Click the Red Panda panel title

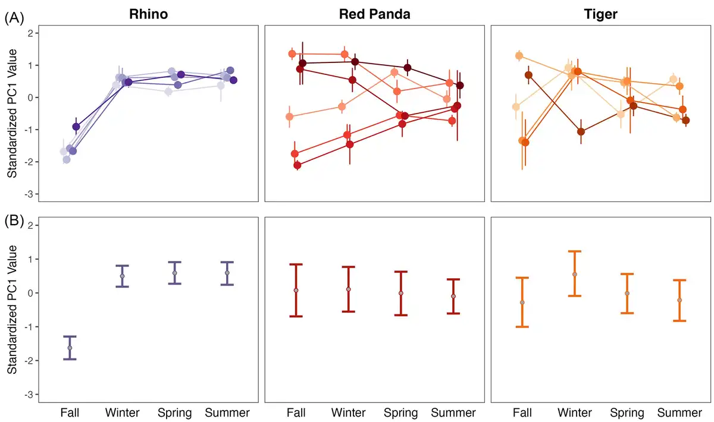[375, 14]
